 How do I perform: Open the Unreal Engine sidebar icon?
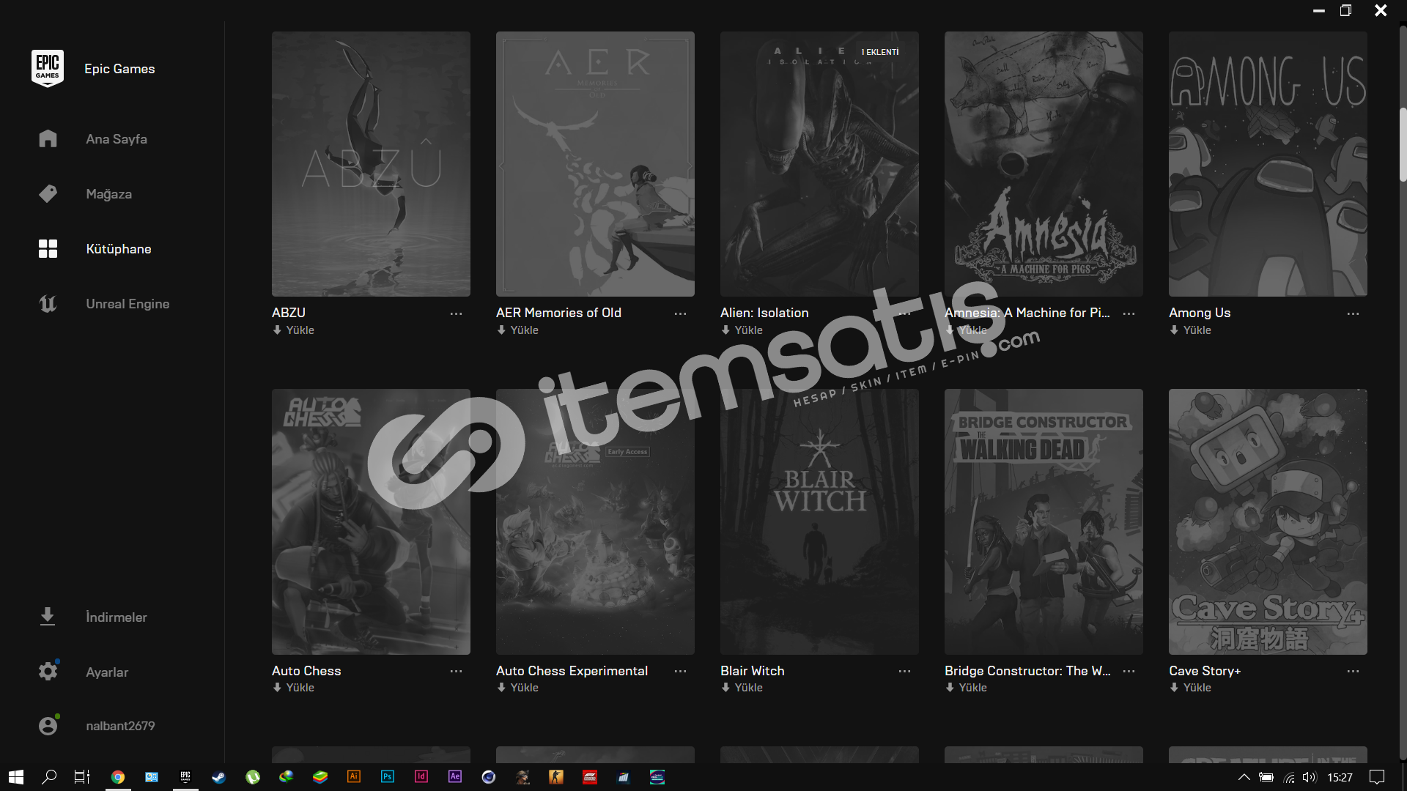[x=48, y=303]
